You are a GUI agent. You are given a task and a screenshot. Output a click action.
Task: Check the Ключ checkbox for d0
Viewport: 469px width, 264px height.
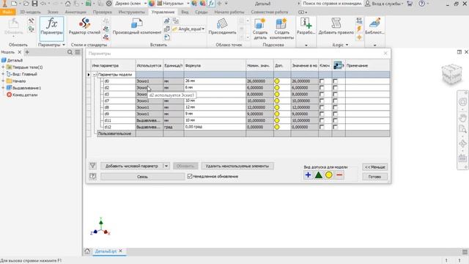(x=322, y=81)
